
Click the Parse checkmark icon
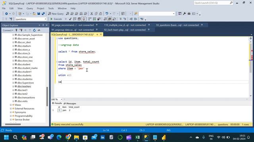click(x=70, y=19)
